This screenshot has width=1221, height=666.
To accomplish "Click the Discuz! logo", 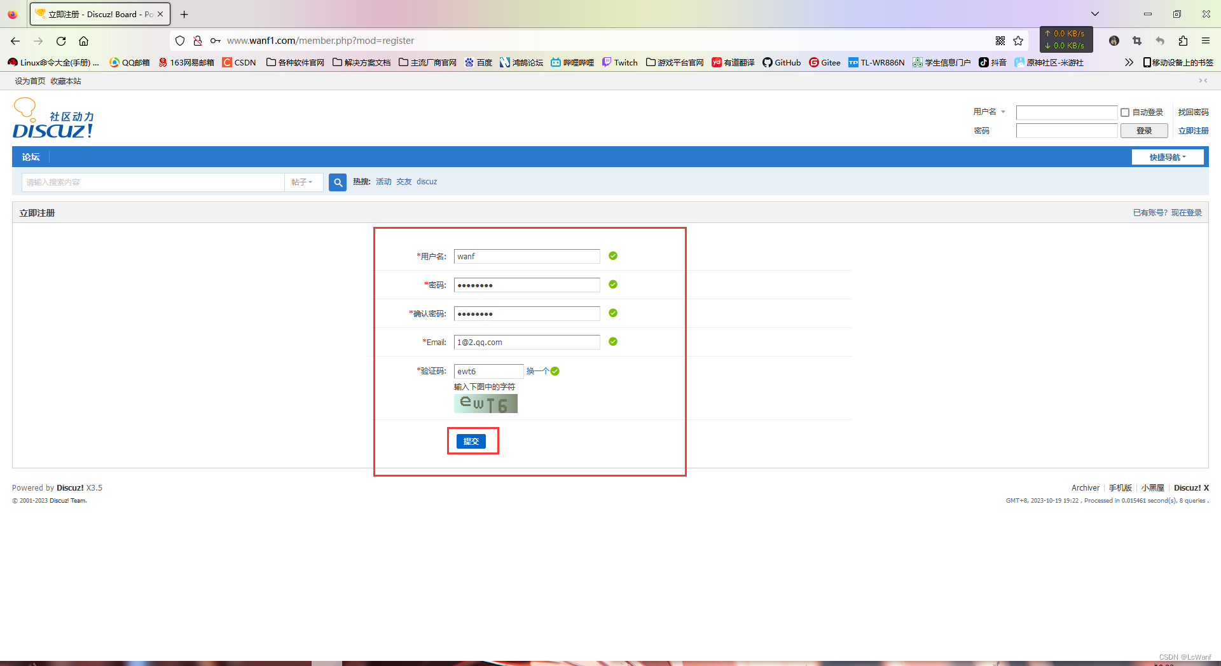I will (53, 119).
